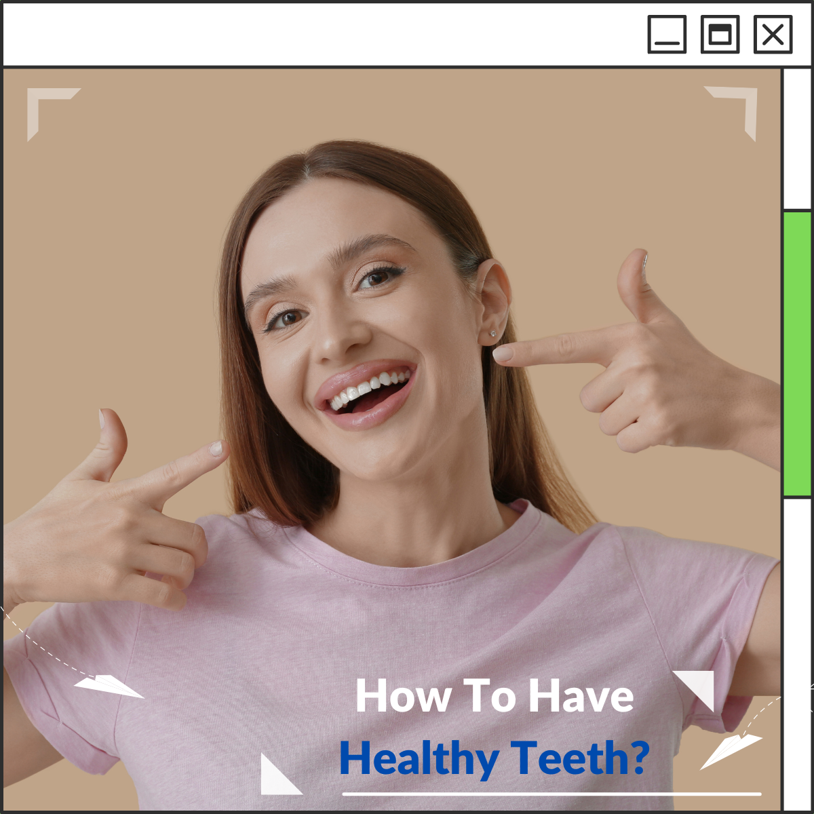Click the stud earring on the woman's ear
814x814 pixels.
click(x=492, y=333)
